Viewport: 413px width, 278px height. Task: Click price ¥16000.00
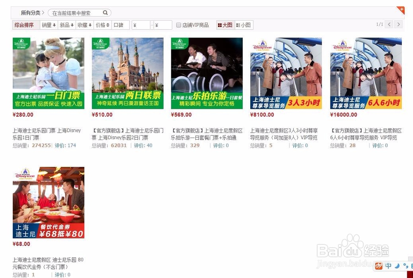344,114
